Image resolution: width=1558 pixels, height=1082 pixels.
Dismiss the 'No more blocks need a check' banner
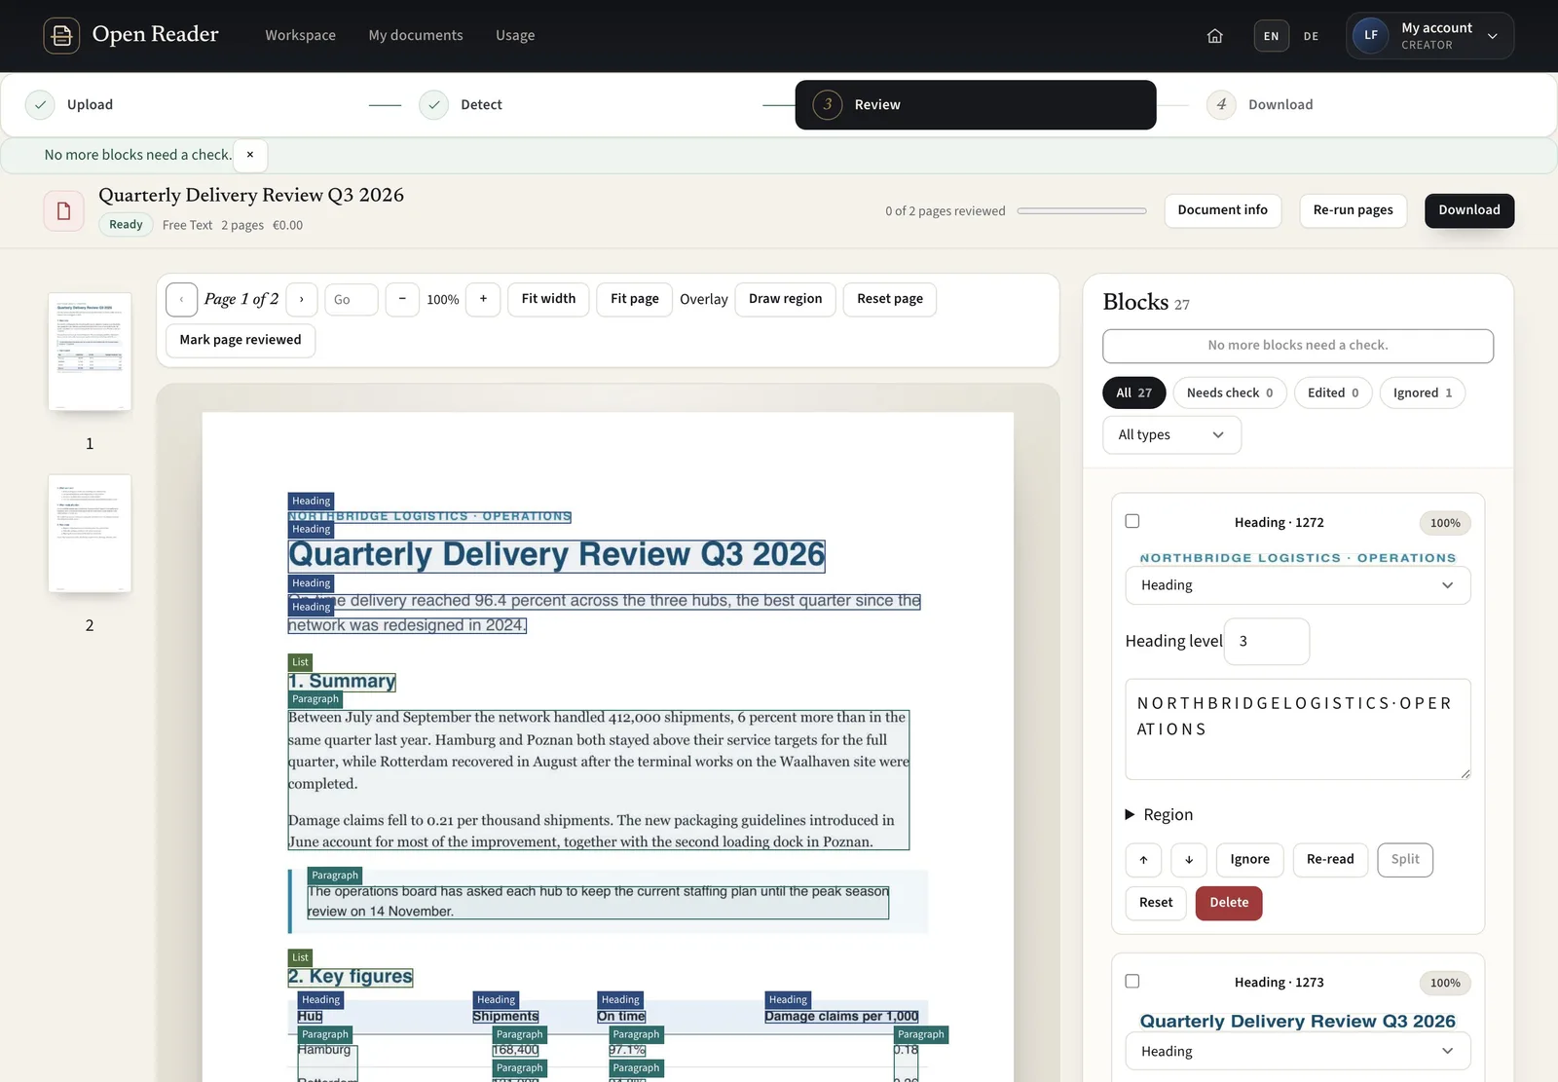(250, 155)
